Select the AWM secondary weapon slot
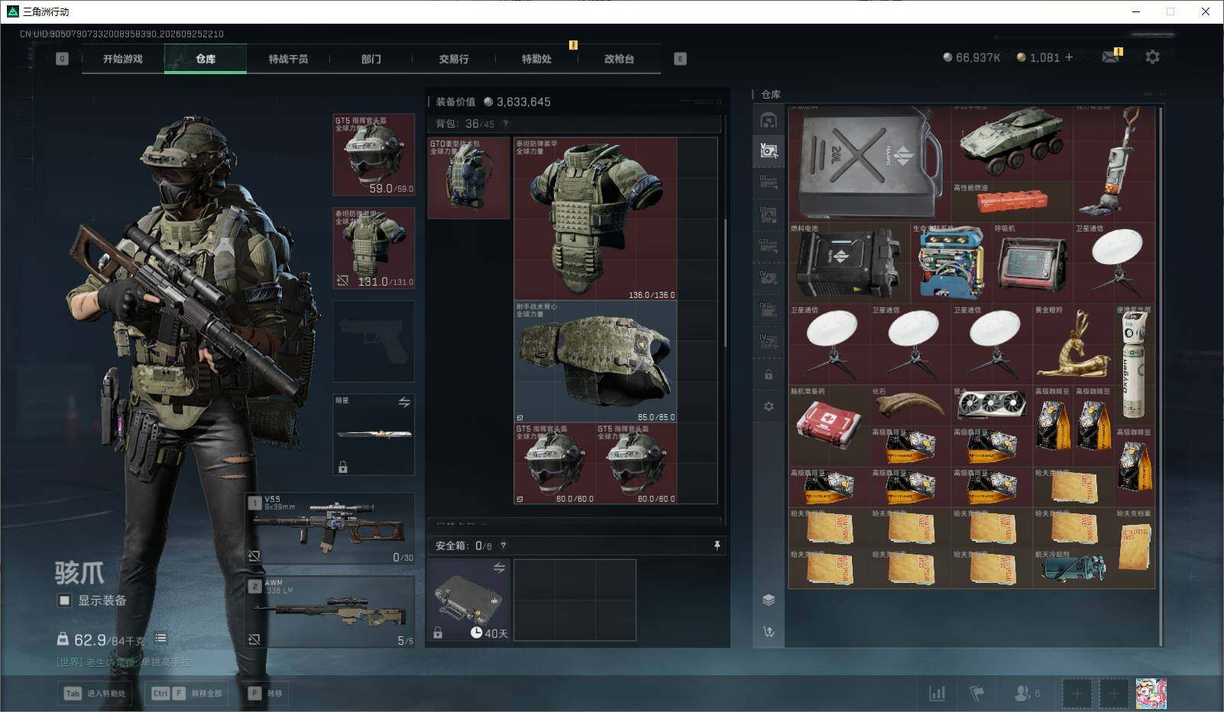Viewport: 1224px width, 712px height. (x=330, y=611)
